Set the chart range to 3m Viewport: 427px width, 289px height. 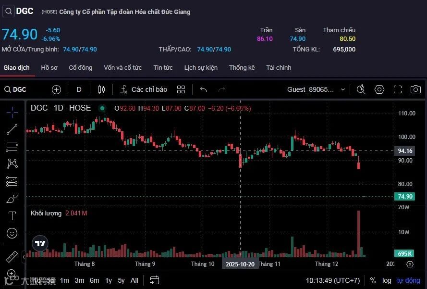(x=79, y=280)
